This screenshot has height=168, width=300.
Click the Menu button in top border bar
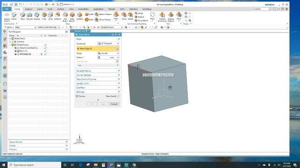[x=9, y=27]
